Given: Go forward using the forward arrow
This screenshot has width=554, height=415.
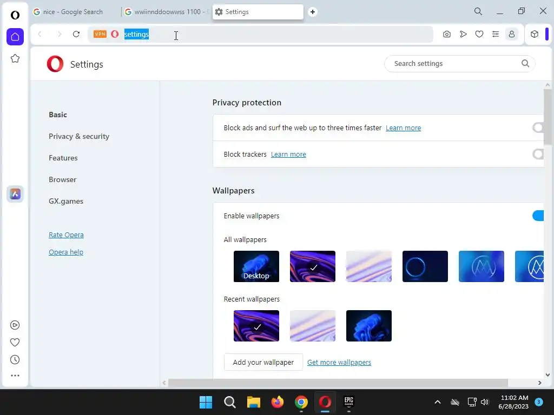Looking at the screenshot, I should pos(60,34).
